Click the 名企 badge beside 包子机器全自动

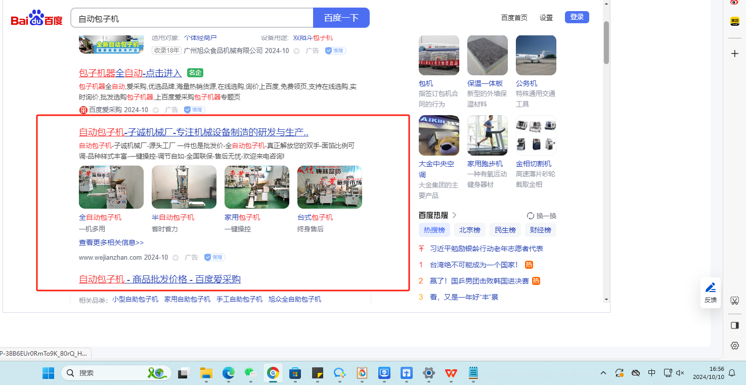click(195, 73)
